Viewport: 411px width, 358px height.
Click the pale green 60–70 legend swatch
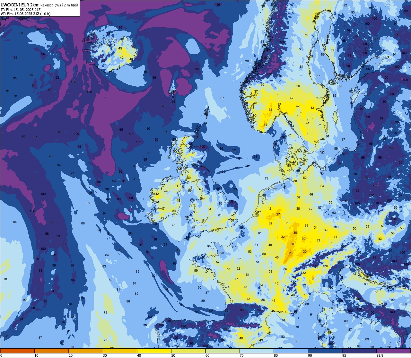tap(223, 351)
